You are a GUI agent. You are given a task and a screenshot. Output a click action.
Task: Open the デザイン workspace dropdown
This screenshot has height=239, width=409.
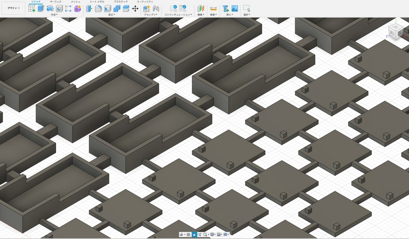click(13, 8)
